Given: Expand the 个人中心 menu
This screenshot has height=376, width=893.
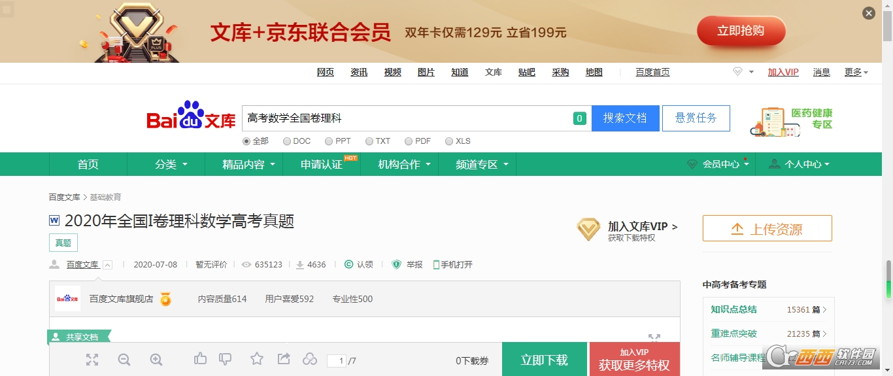Looking at the screenshot, I should [x=799, y=164].
